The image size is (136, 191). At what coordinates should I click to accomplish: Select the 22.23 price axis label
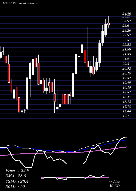click(127, 45)
